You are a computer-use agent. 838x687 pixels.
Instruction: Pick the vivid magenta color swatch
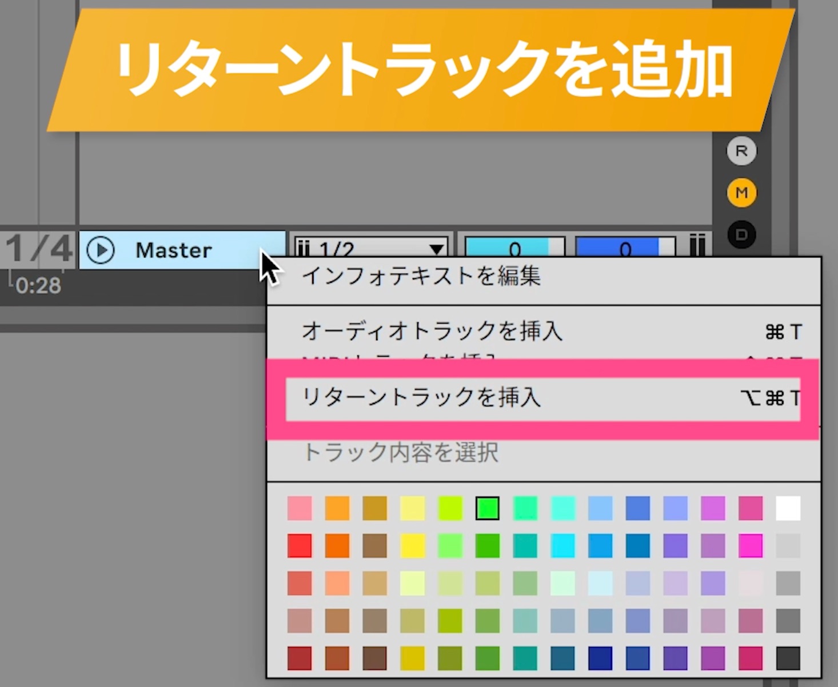751,546
